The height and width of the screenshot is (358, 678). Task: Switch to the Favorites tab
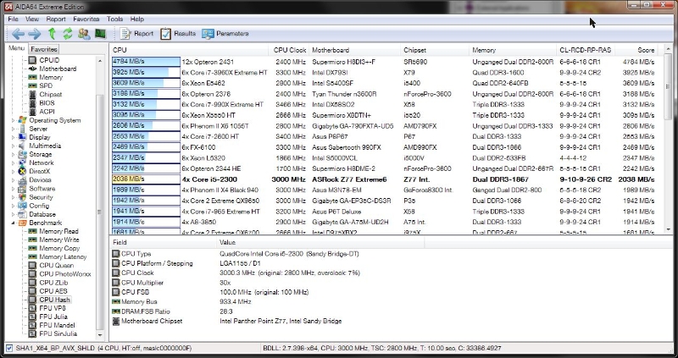[x=44, y=49]
